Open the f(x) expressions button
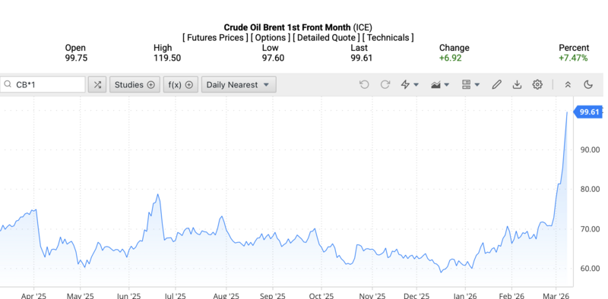The image size is (608, 299). [180, 84]
